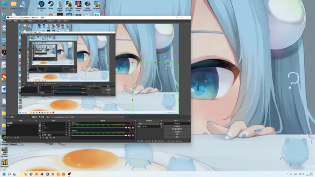Pop out the Controls dock panel
315x177 pixels.
click(x=189, y=121)
